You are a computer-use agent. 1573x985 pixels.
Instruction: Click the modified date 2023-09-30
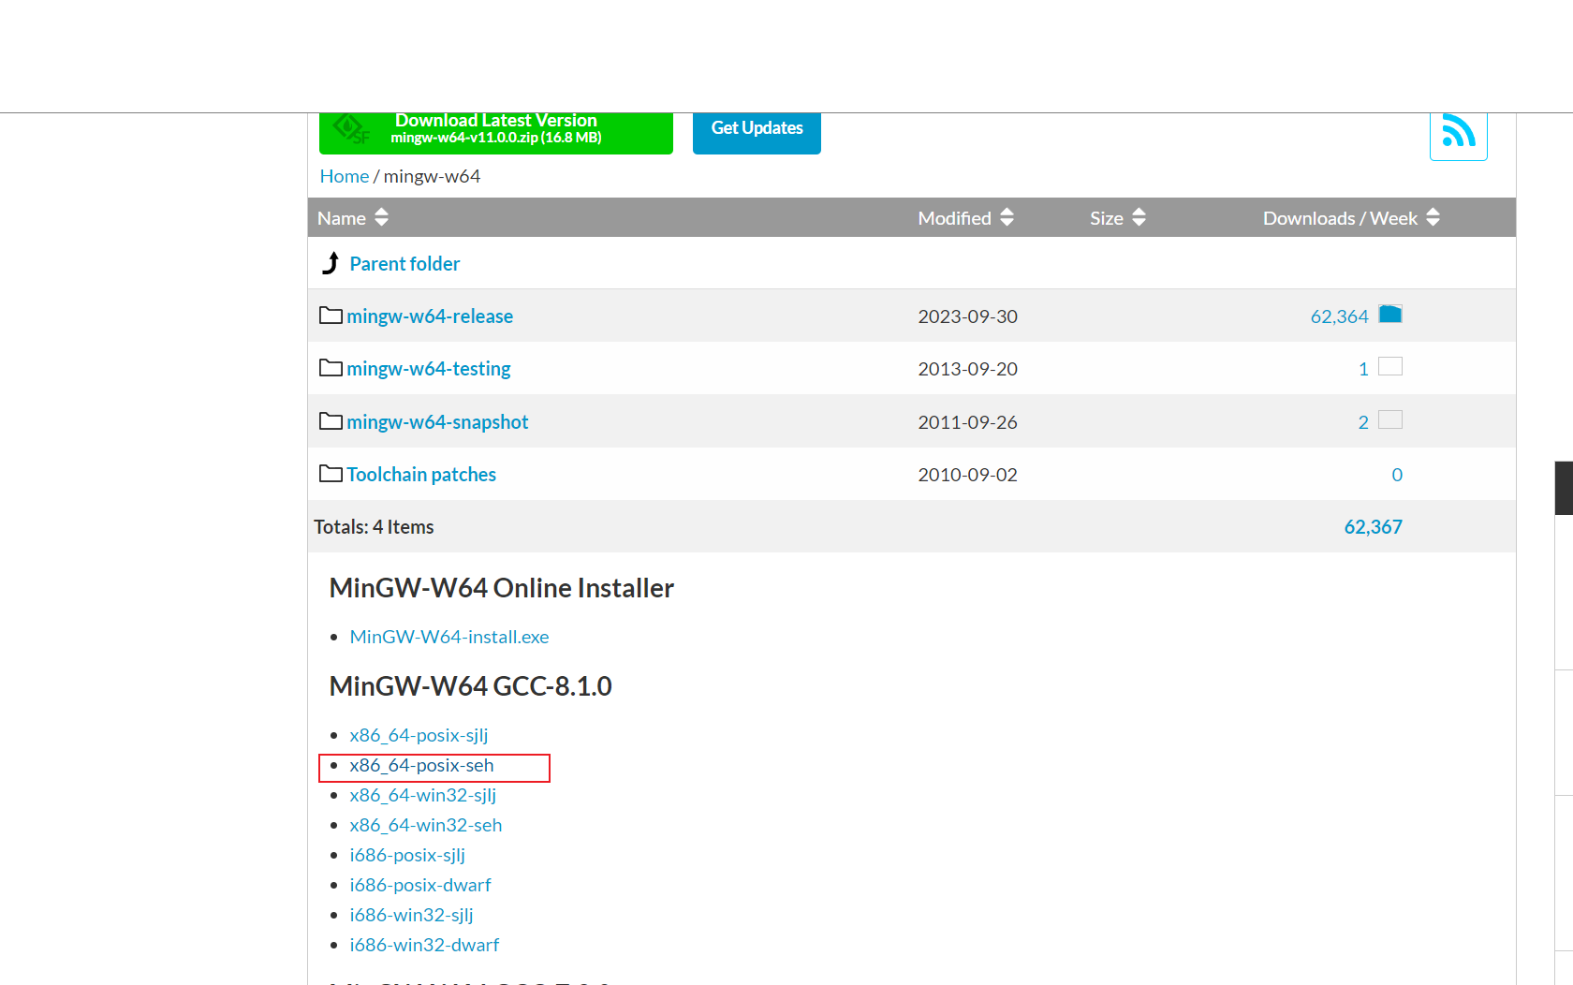(x=967, y=316)
